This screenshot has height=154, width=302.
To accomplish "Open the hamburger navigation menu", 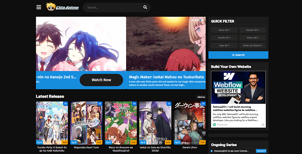I will pos(39,7).
